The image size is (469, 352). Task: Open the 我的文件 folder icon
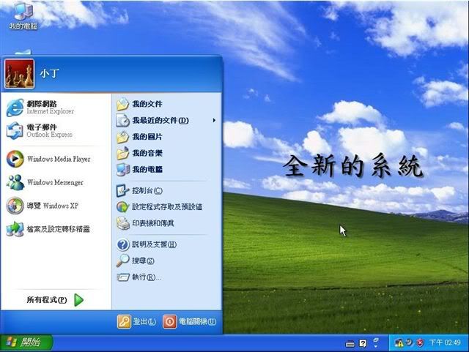point(122,104)
